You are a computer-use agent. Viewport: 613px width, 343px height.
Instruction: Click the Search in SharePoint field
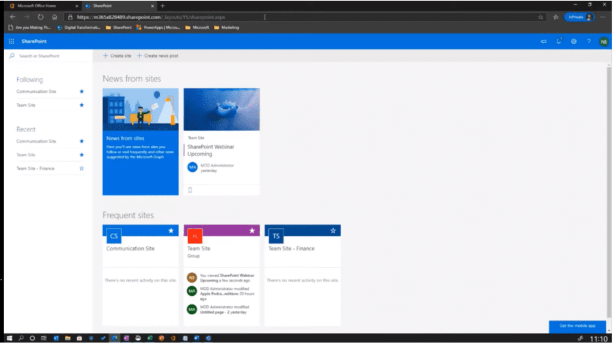[48, 56]
